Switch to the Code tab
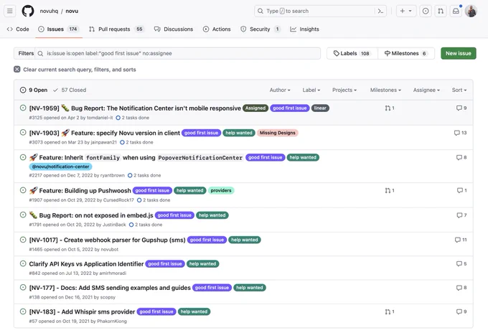 18,29
